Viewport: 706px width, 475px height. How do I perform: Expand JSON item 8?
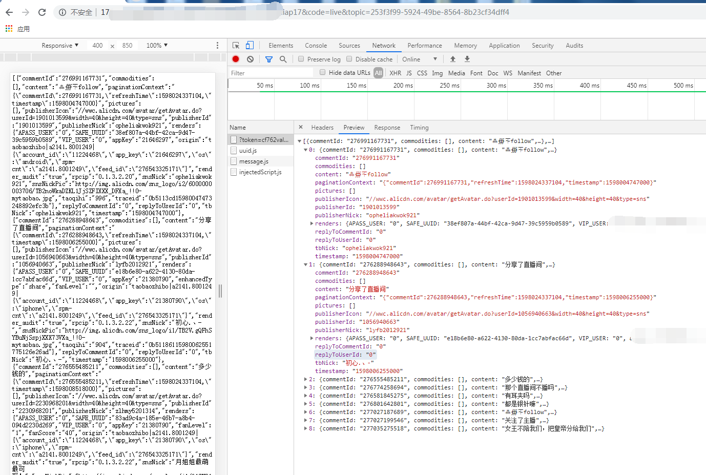306,428
